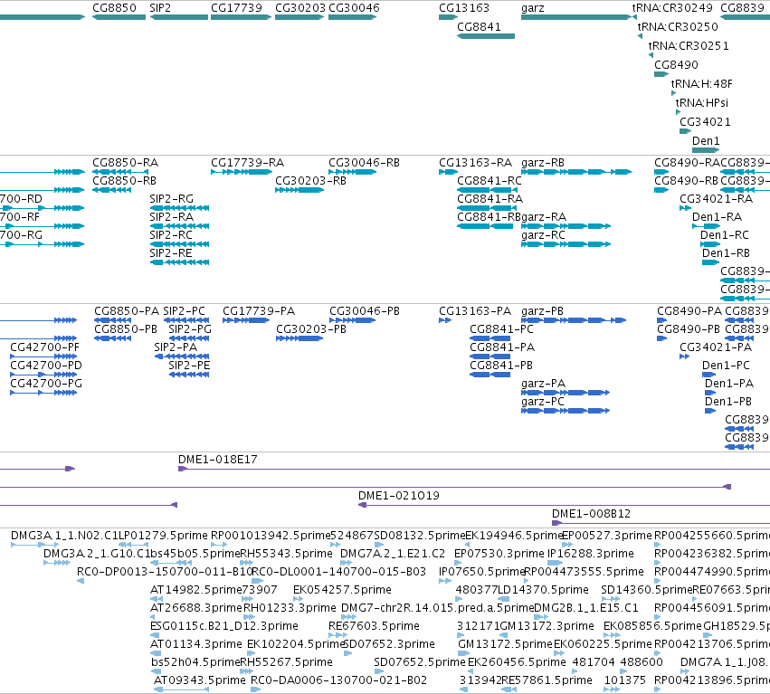Click the Den1-RB transcript label

click(726, 253)
